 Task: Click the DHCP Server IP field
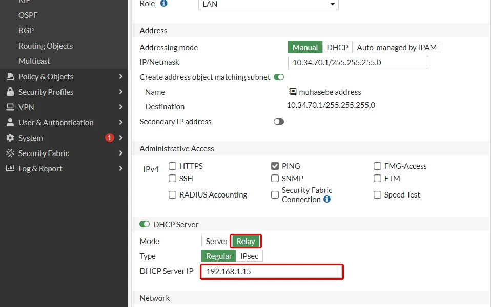tap(272, 271)
